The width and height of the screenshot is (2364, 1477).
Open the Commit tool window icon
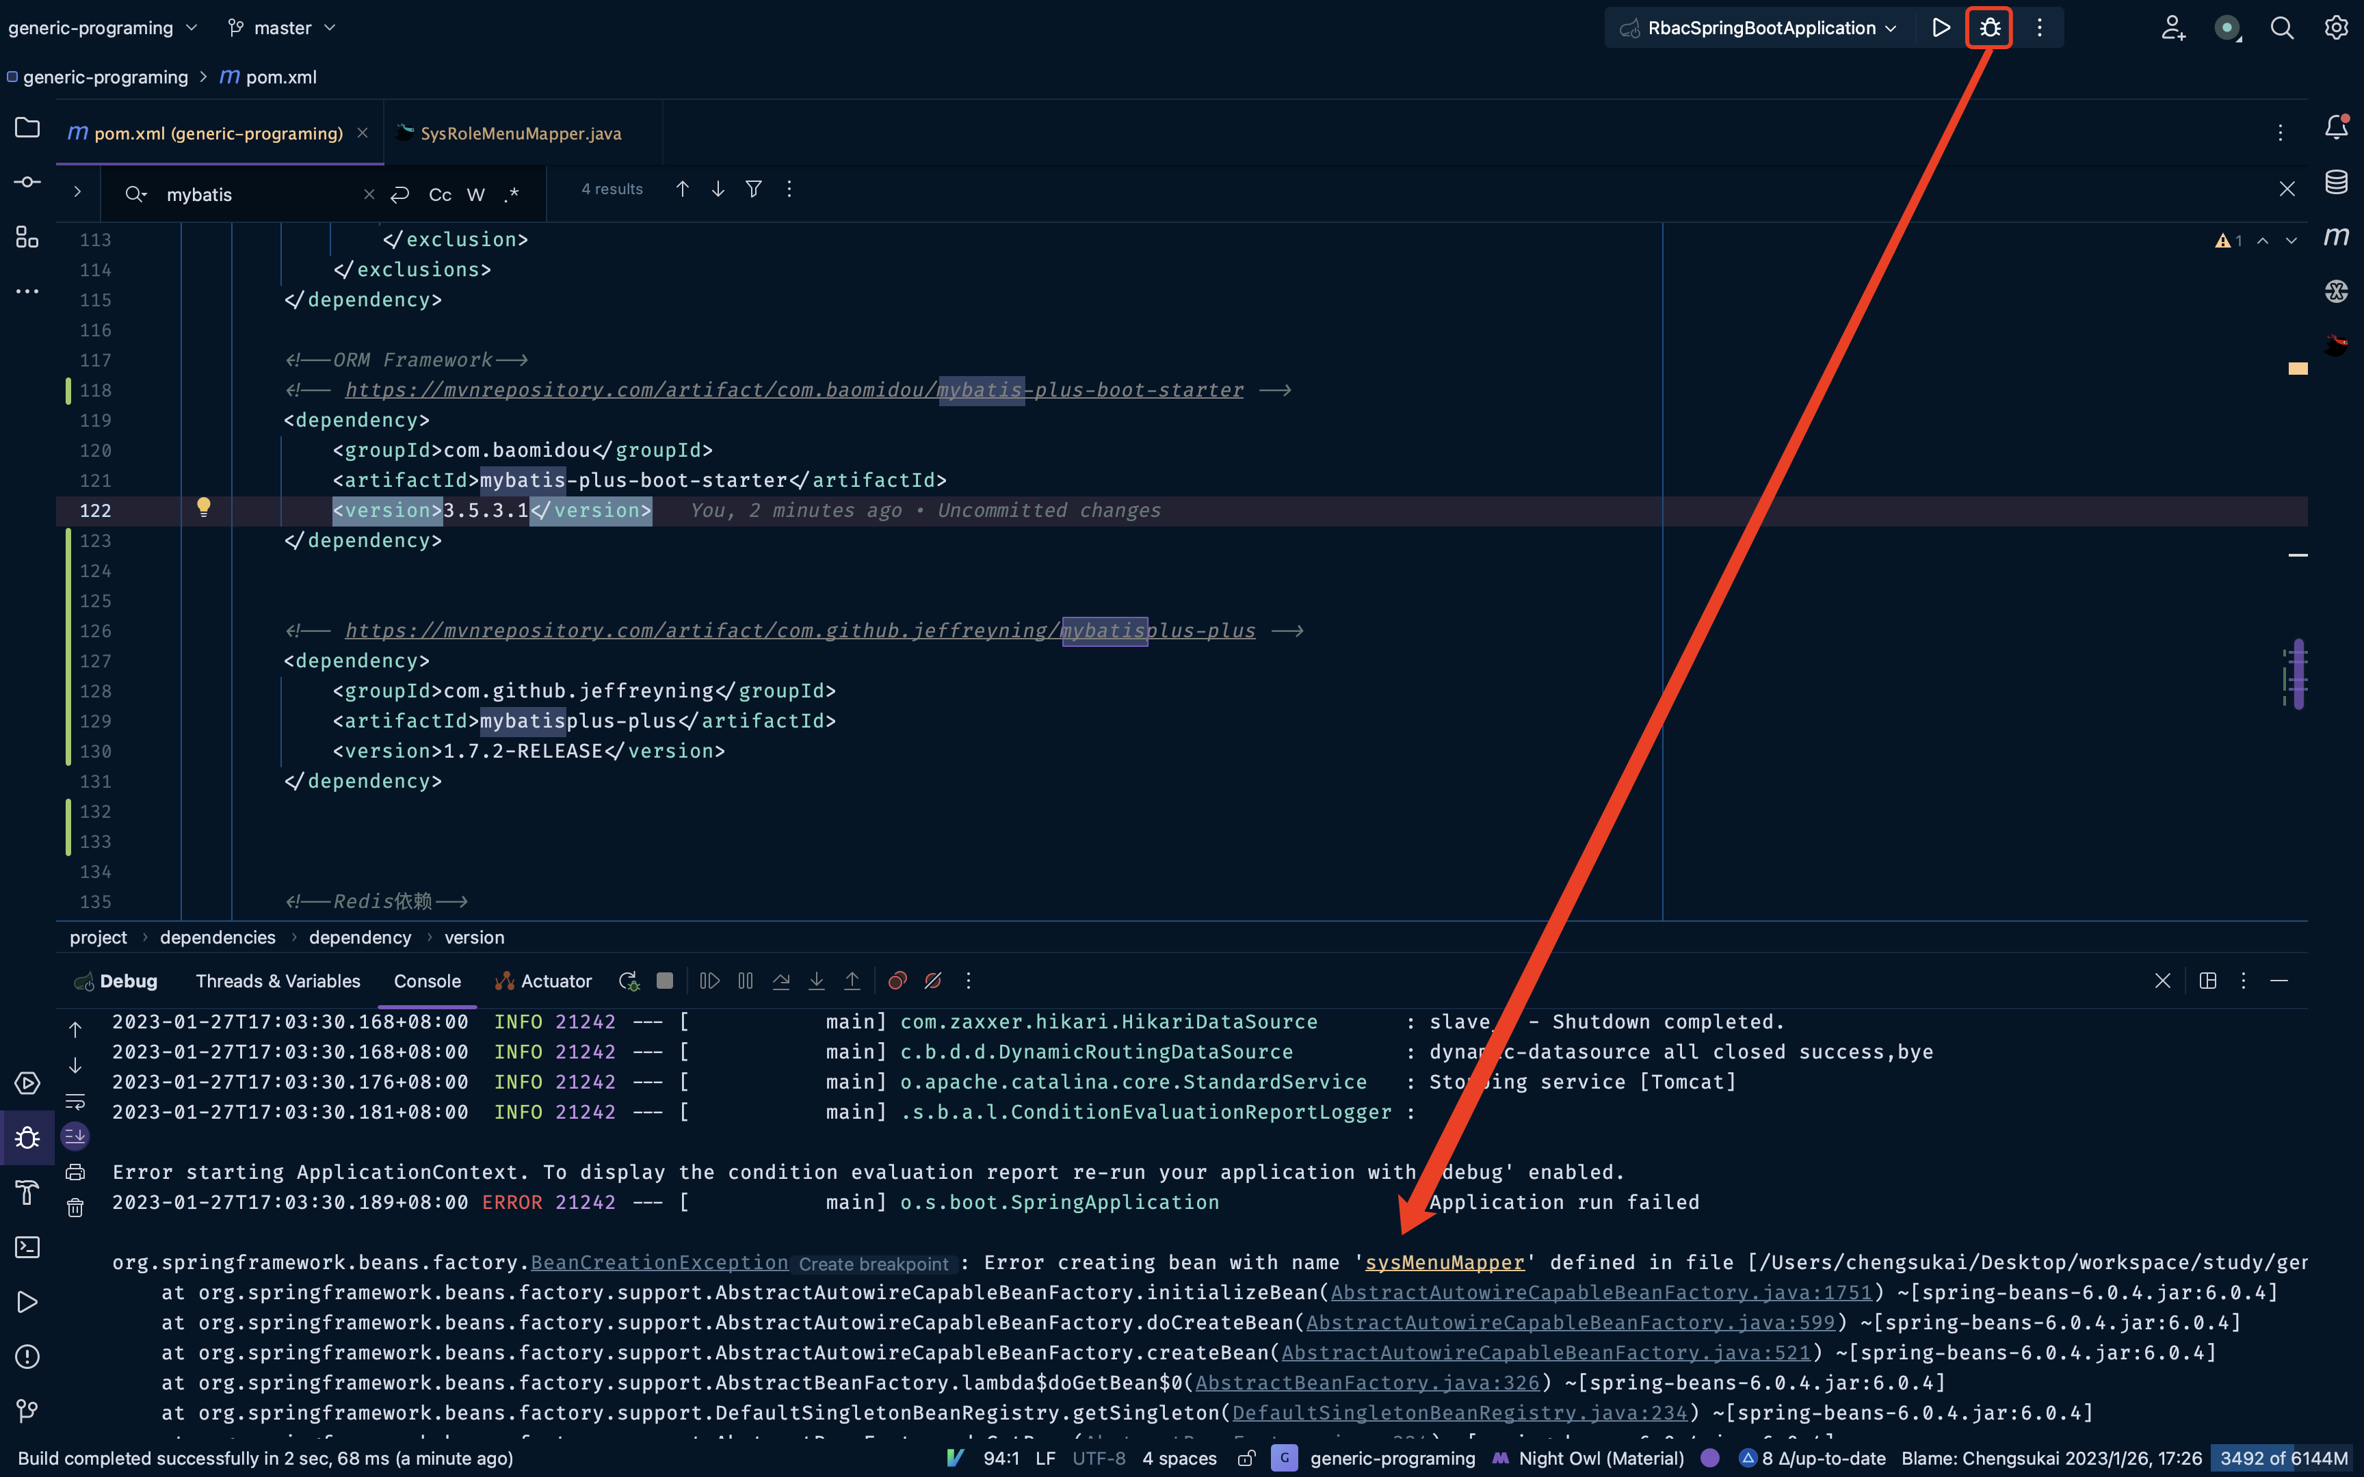click(x=27, y=182)
